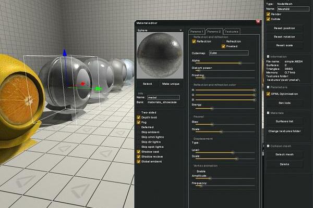Open the Surfaces list button
The width and height of the screenshot is (313, 208).
(x=284, y=121)
